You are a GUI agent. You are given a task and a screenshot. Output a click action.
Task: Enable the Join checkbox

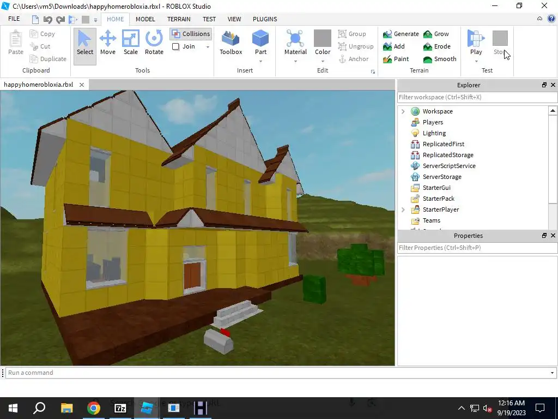coord(176,46)
